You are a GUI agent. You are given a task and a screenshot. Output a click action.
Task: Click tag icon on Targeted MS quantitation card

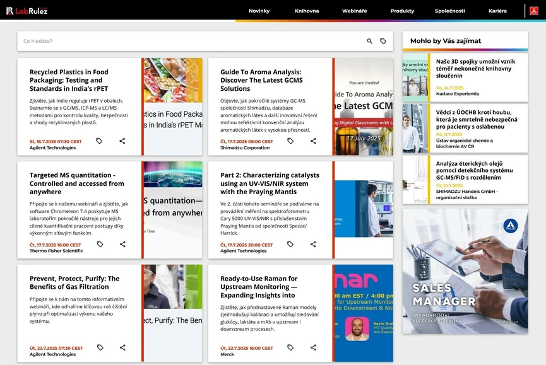[x=100, y=245]
